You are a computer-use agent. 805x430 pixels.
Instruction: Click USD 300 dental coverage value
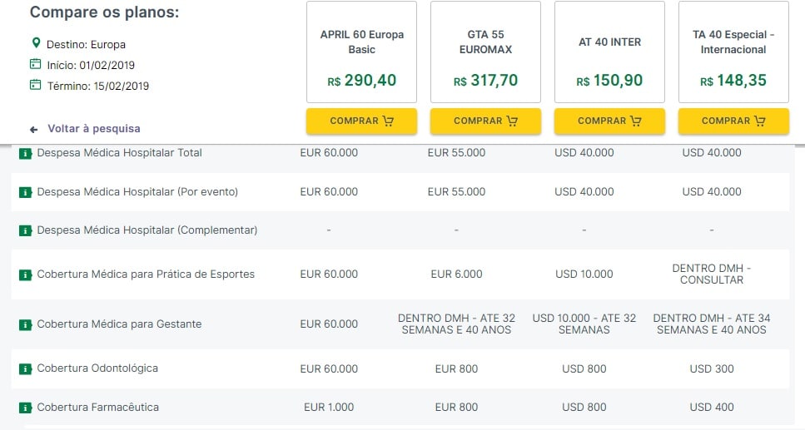click(x=712, y=368)
